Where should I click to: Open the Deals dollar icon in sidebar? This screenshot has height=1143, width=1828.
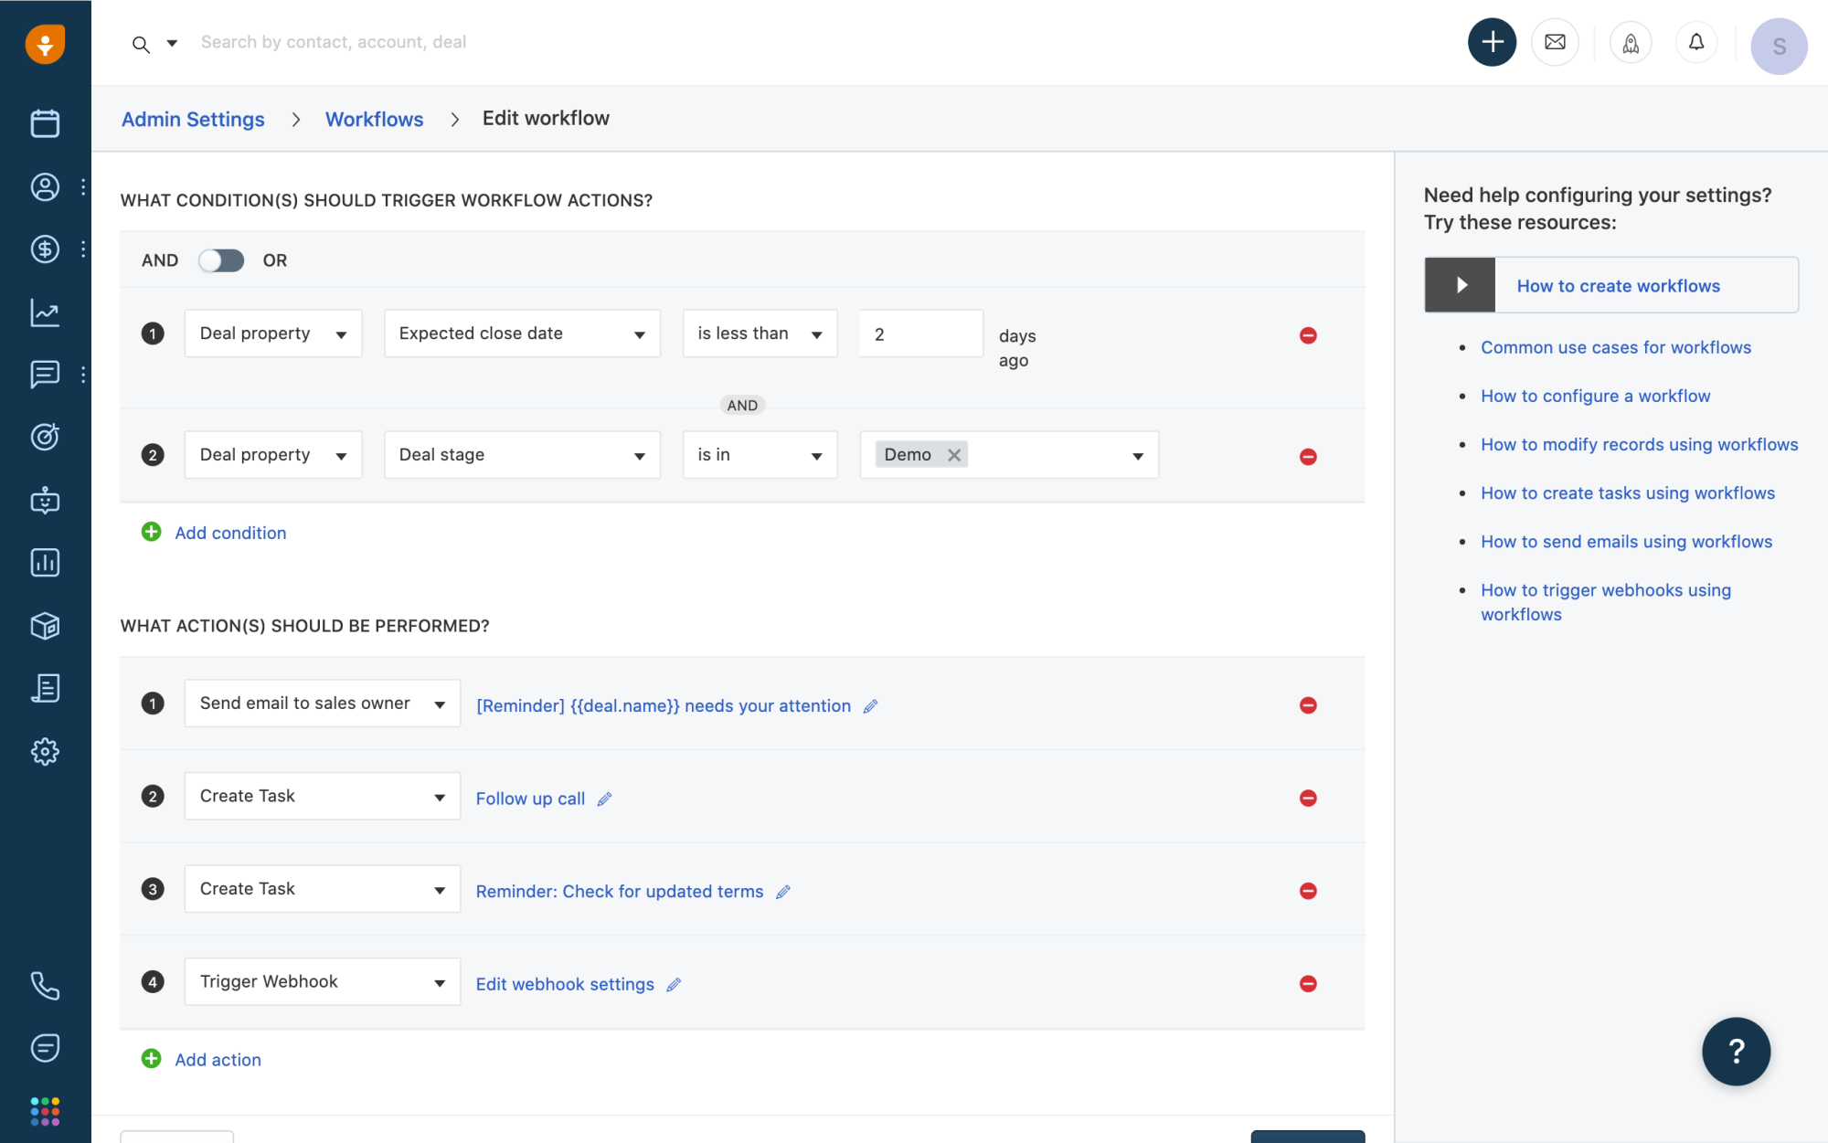[x=45, y=249]
